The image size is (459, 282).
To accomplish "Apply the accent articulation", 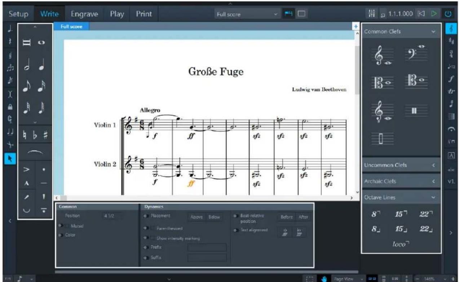I will [27, 169].
